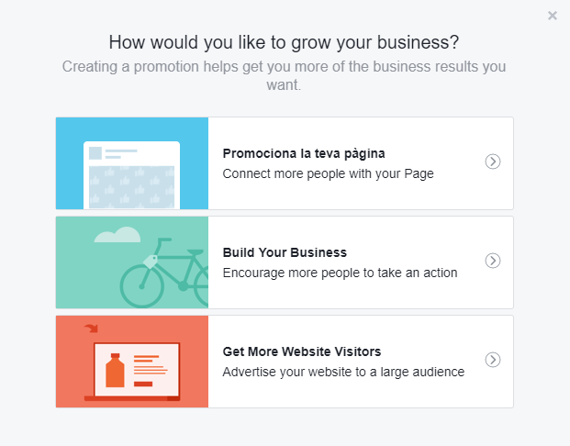This screenshot has height=446, width=570.
Task: Click the arrow beside Build Your Business
Action: click(x=493, y=261)
